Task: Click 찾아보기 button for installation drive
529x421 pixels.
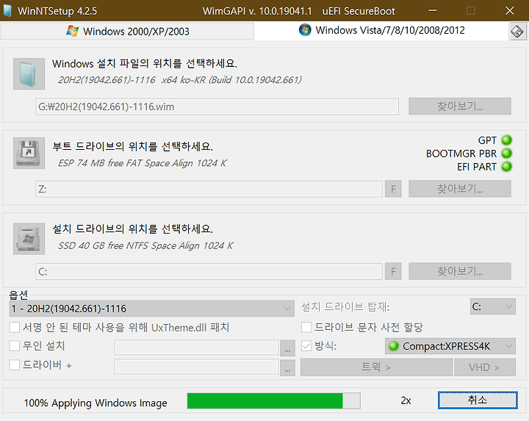Action: pyautogui.click(x=460, y=271)
